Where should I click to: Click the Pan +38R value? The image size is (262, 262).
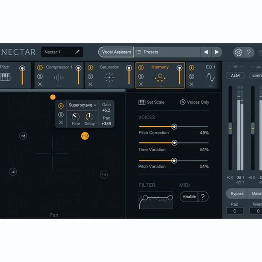click(x=106, y=124)
